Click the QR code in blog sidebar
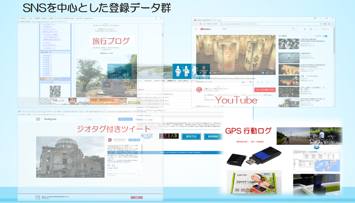The width and height of the screenshot is (355, 203). point(55,91)
